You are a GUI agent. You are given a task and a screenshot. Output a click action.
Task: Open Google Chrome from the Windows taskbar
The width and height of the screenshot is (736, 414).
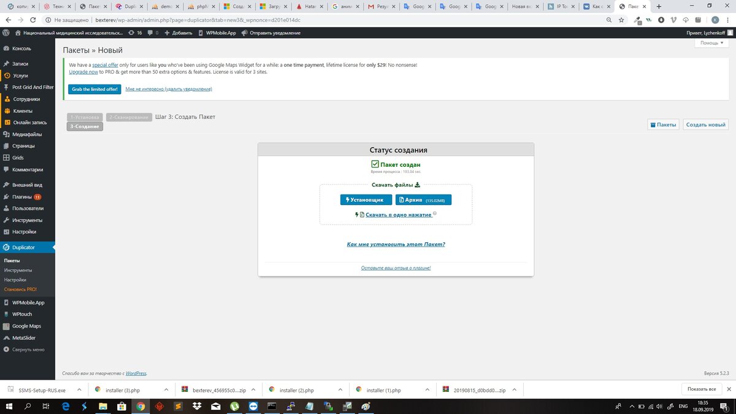click(x=140, y=406)
